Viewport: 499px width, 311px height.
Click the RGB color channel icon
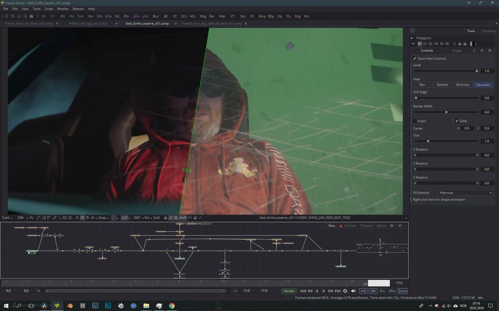[x=114, y=218]
